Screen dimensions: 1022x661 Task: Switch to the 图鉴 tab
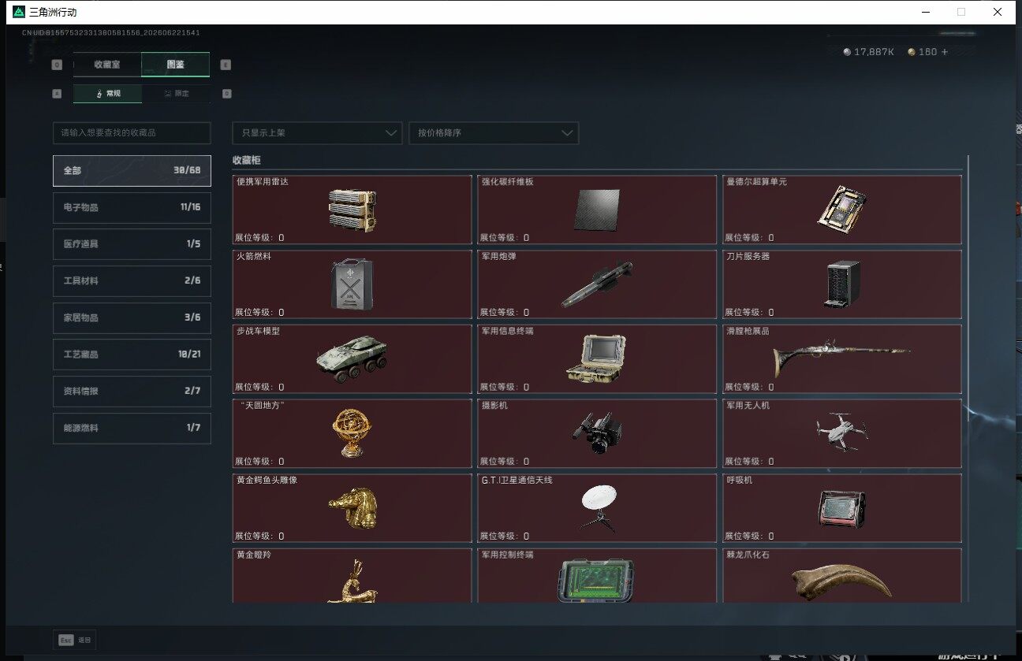pyautogui.click(x=175, y=65)
